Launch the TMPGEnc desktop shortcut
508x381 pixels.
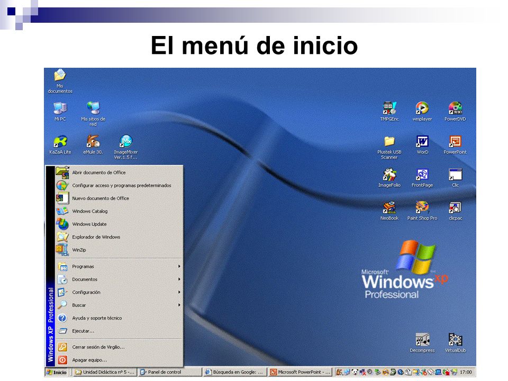(x=389, y=112)
